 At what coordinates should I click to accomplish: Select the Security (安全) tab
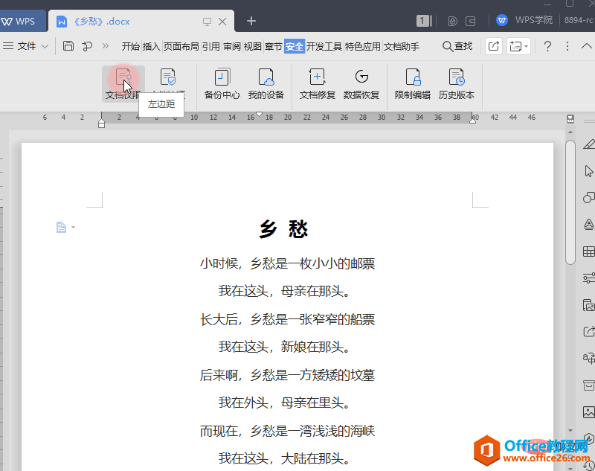(x=295, y=46)
